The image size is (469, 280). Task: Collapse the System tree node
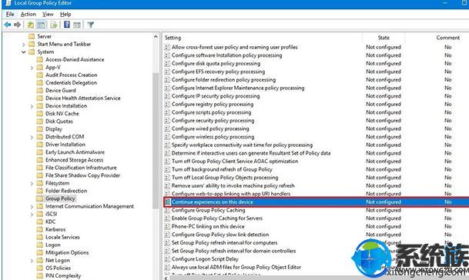click(x=24, y=52)
